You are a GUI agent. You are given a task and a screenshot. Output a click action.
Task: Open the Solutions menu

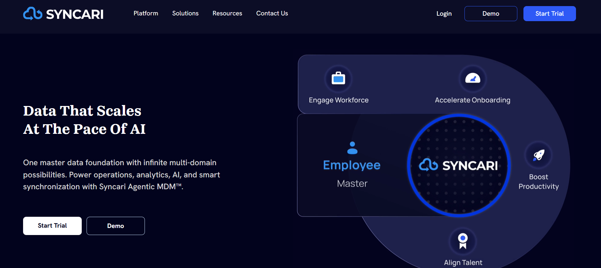point(185,13)
